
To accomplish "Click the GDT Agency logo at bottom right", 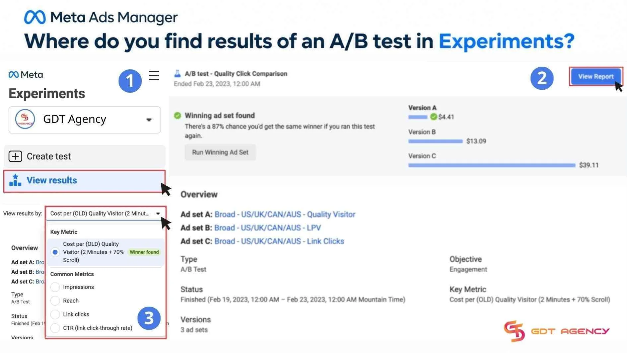I will [x=556, y=331].
